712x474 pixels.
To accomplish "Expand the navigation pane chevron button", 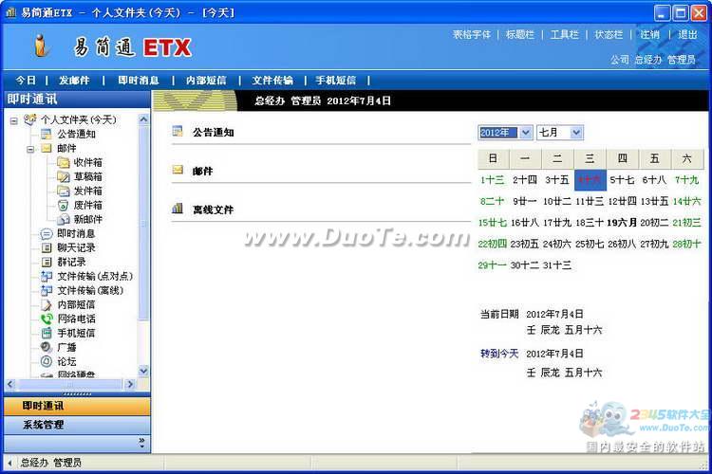I will [142, 443].
